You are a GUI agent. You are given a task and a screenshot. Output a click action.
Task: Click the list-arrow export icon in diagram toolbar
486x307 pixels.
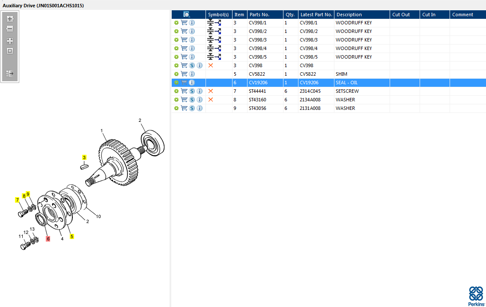point(10,74)
